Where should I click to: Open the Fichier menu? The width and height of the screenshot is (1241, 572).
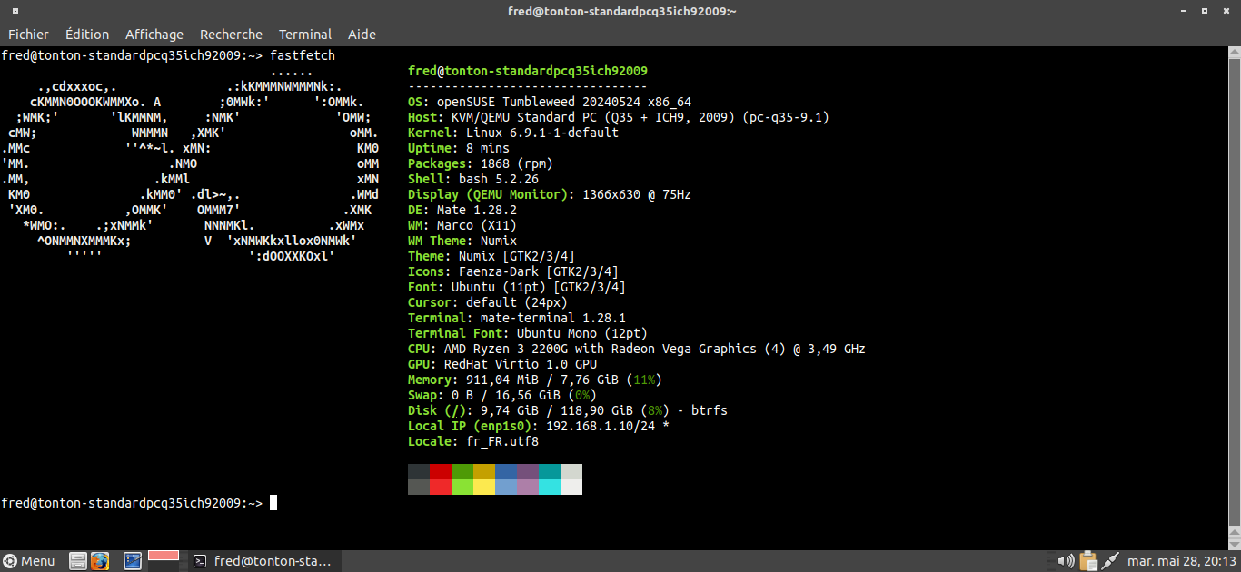point(28,35)
